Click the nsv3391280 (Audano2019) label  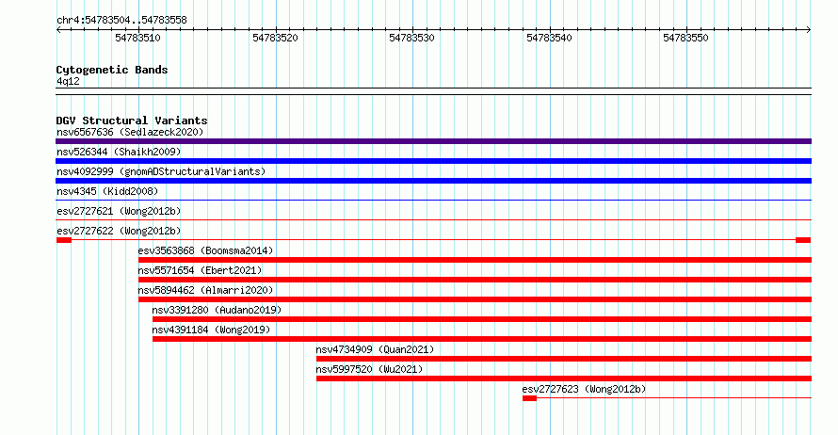pos(217,310)
